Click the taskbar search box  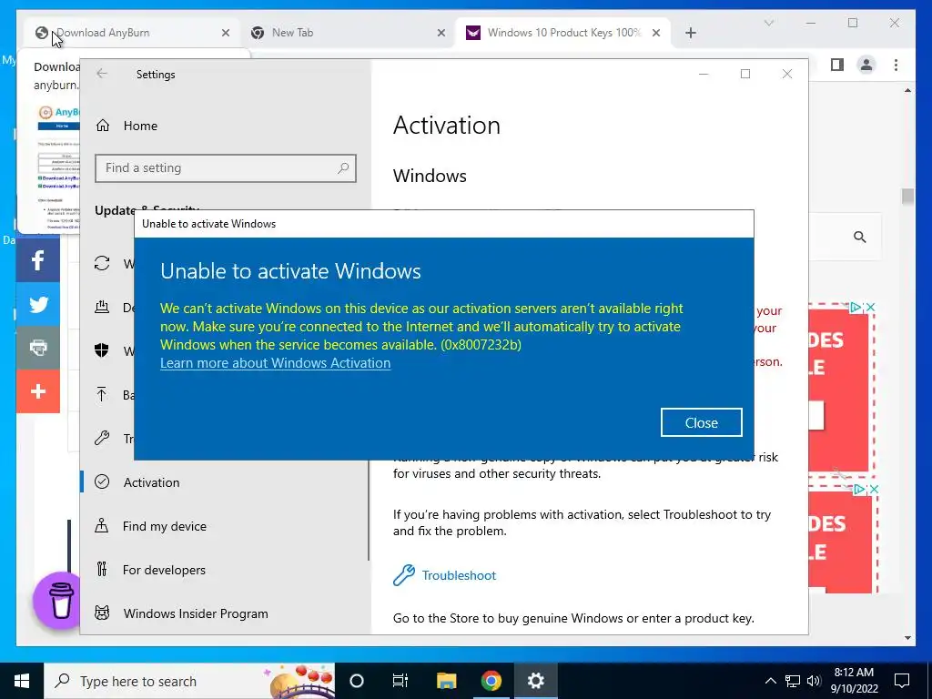click(x=189, y=681)
